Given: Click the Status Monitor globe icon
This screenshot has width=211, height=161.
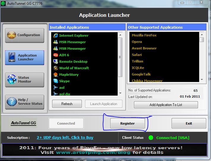Looking at the screenshot, I should coord(12,79).
